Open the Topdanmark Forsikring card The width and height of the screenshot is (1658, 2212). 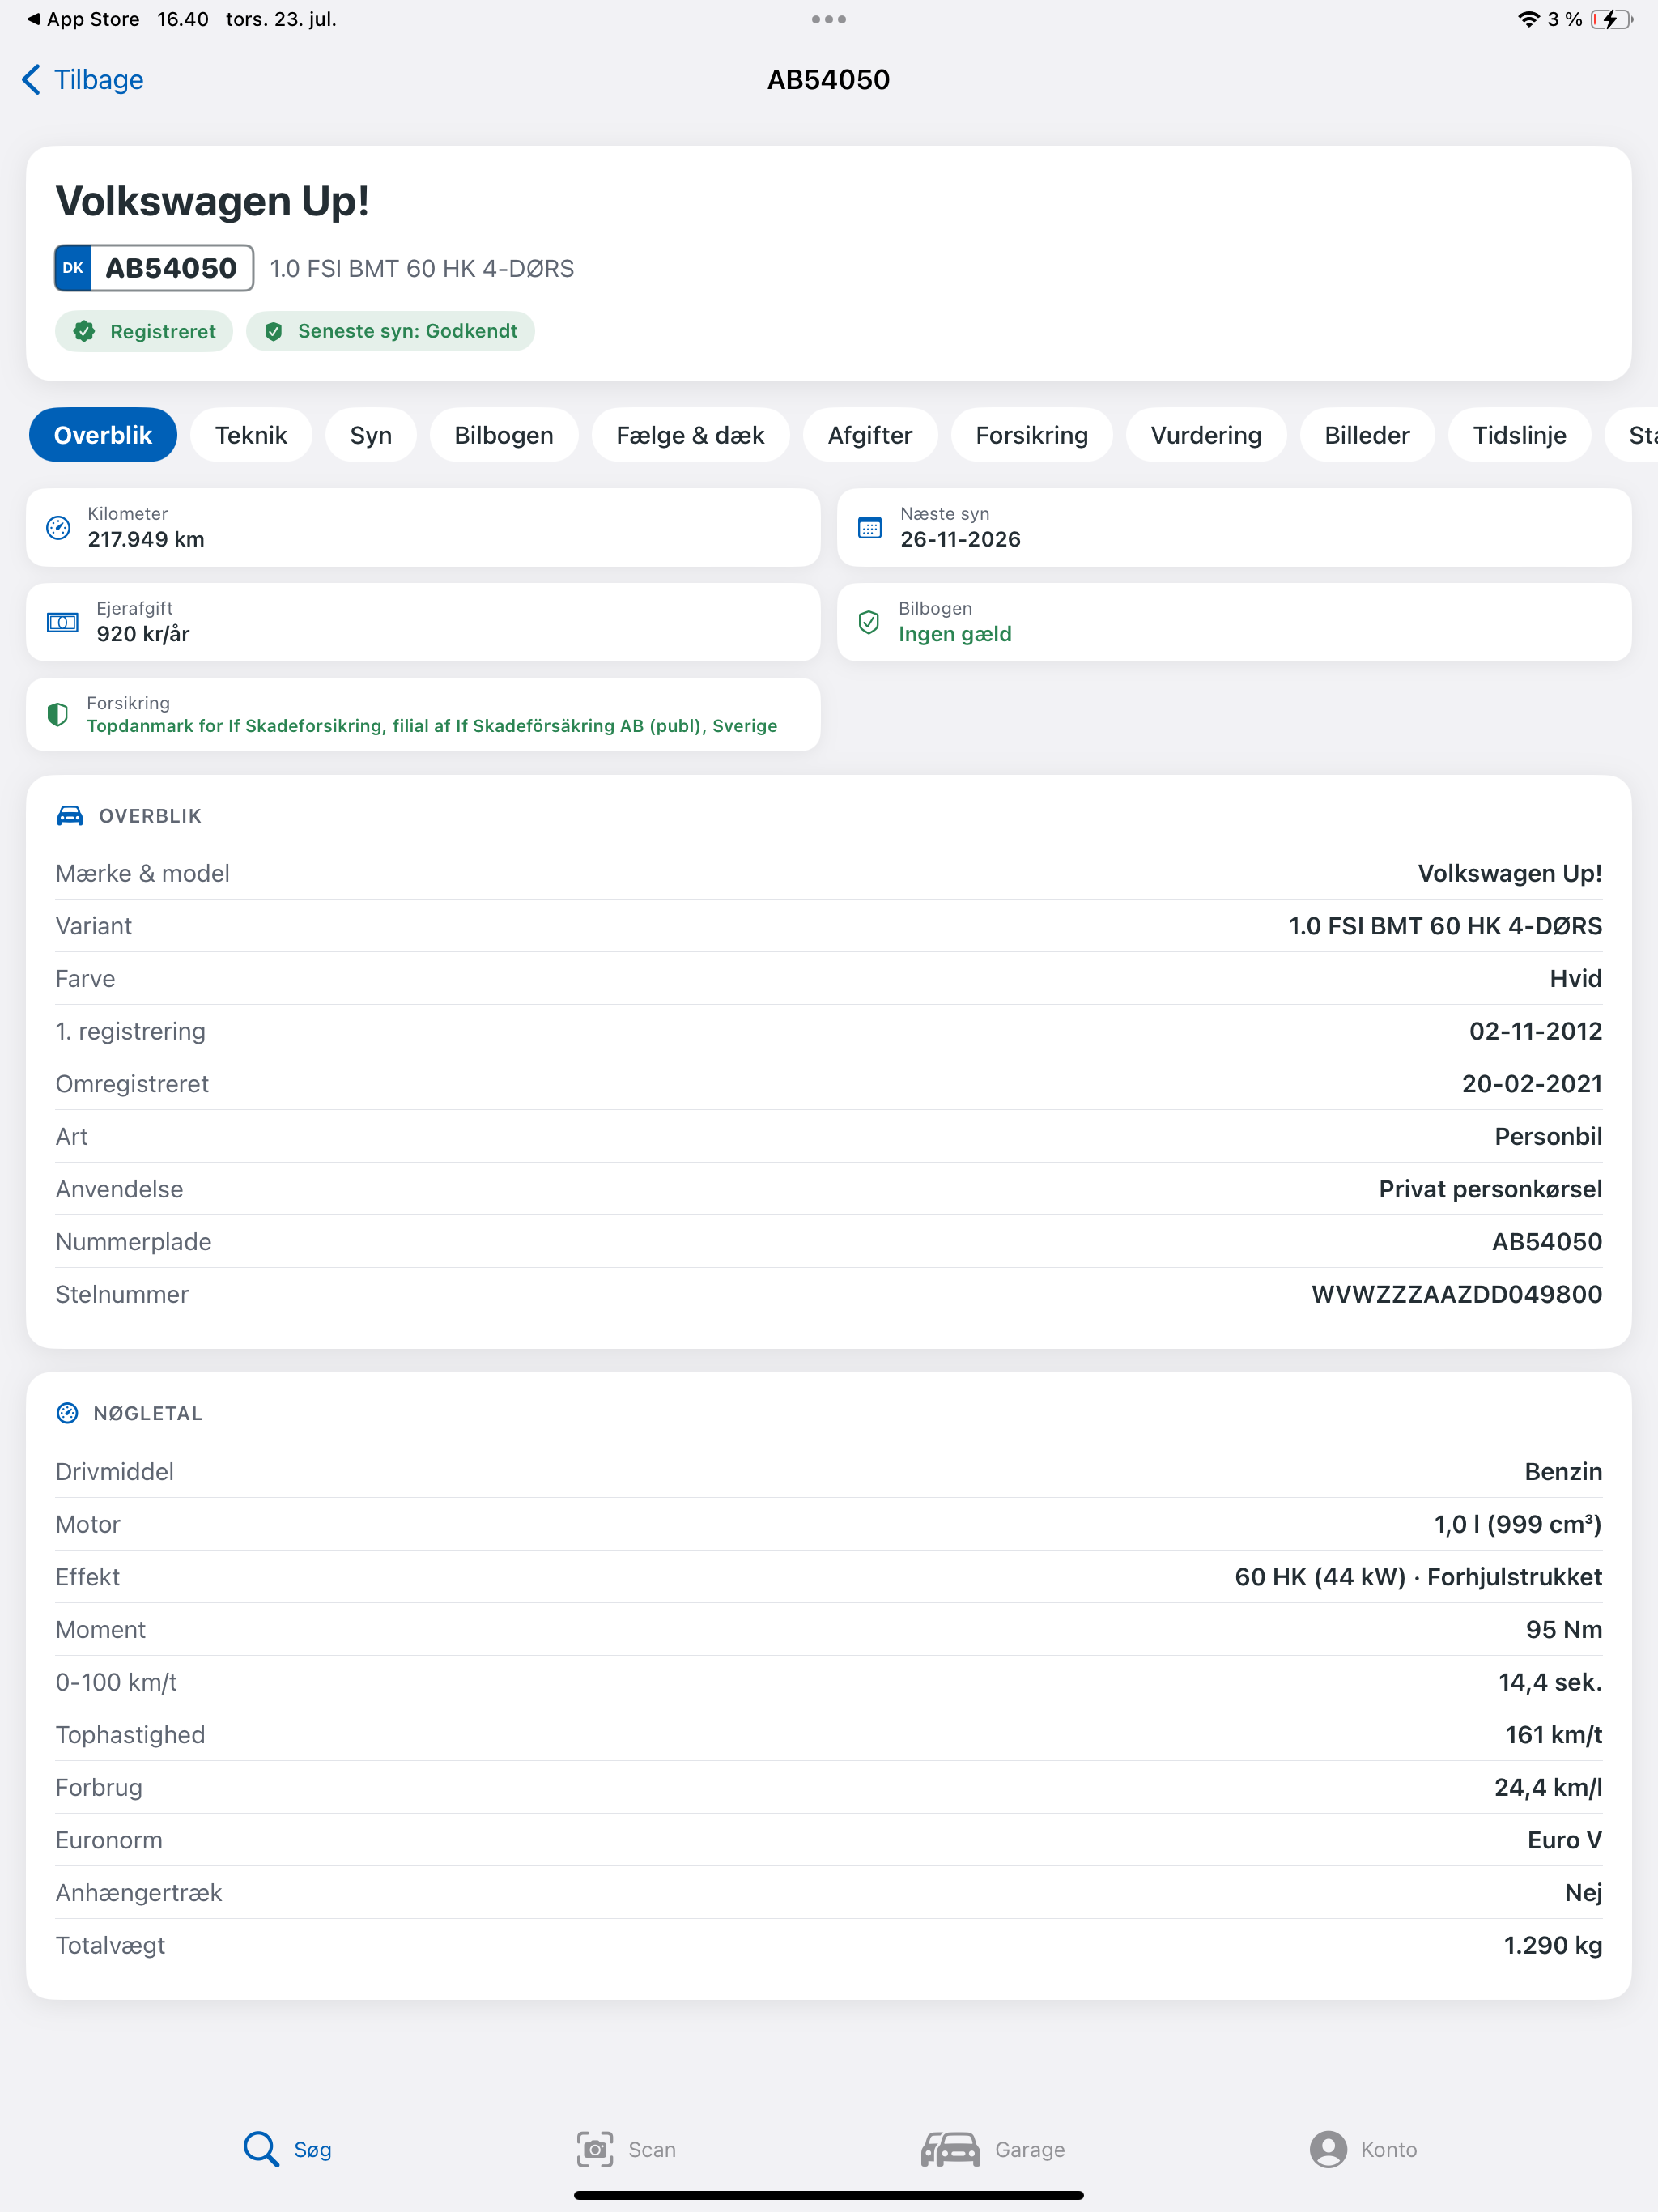pos(423,715)
